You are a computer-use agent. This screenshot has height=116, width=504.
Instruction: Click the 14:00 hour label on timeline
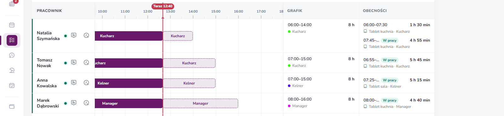(193, 11)
